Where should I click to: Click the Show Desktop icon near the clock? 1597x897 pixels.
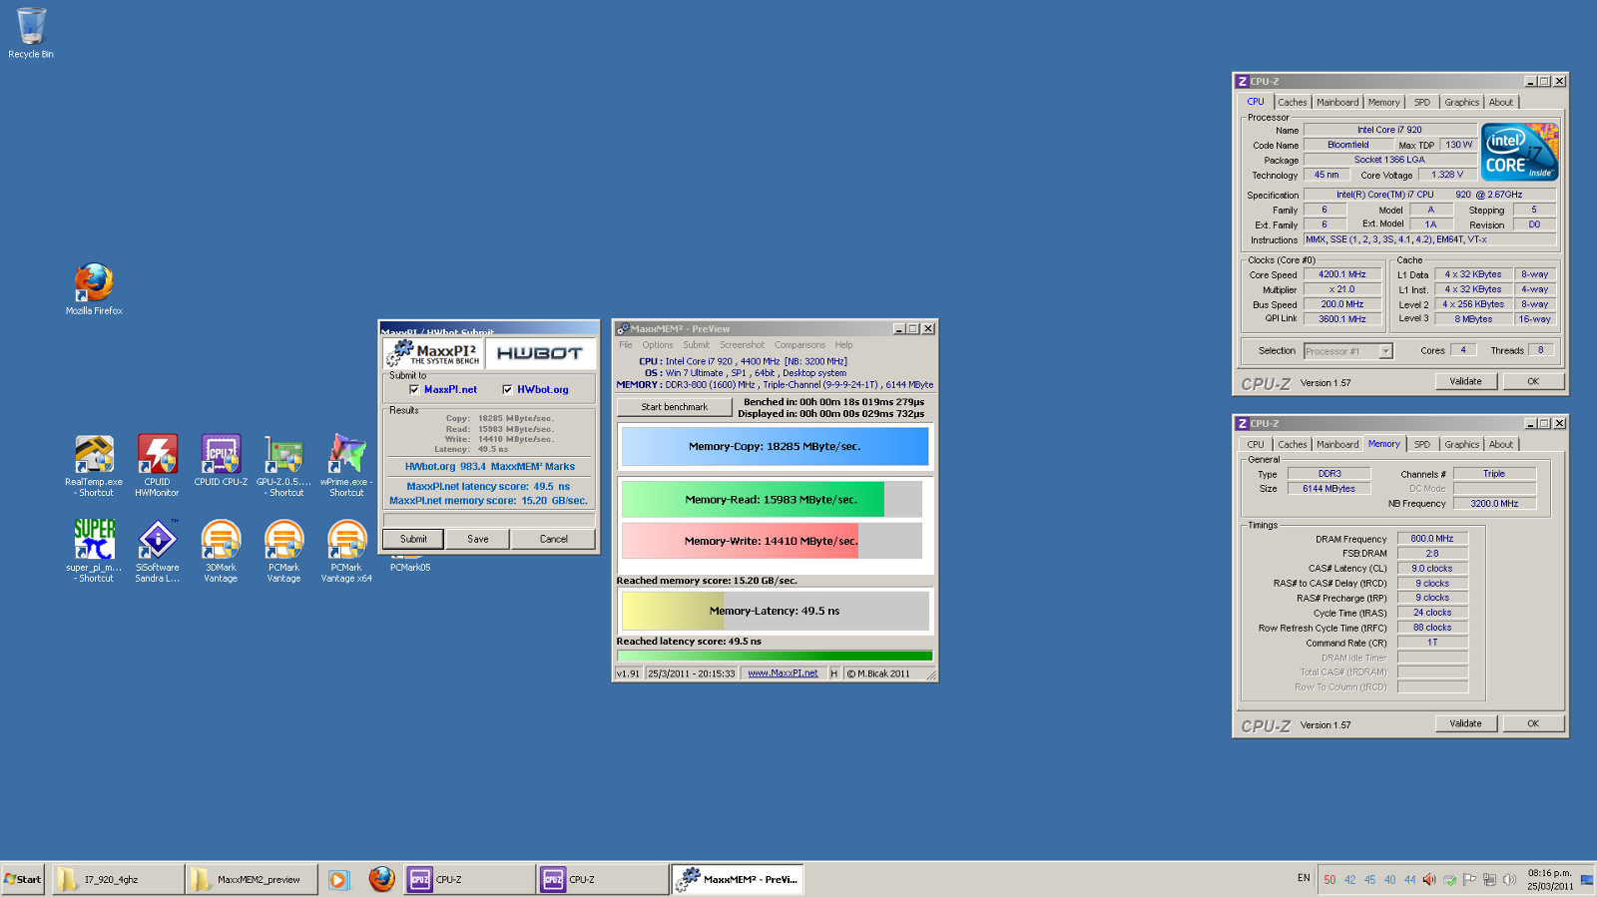(1587, 879)
